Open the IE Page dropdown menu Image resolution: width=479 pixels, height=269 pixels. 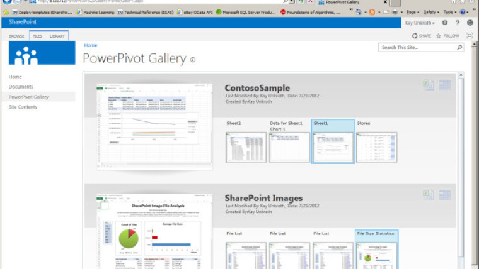point(413,12)
